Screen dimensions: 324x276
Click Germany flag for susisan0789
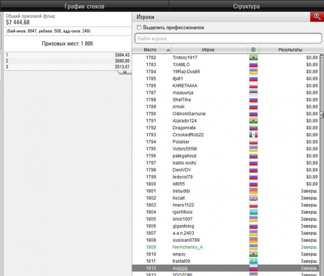[x=253, y=240]
